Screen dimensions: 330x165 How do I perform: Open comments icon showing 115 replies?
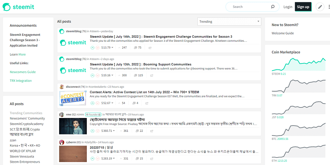tap(136, 75)
